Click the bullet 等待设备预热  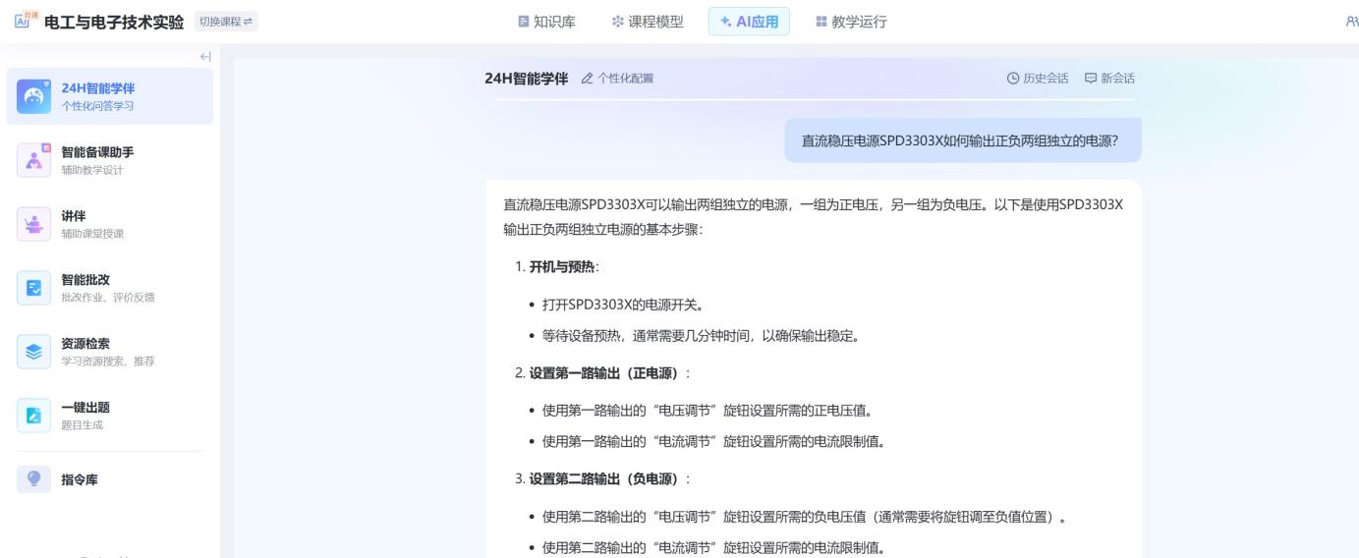click(x=702, y=337)
